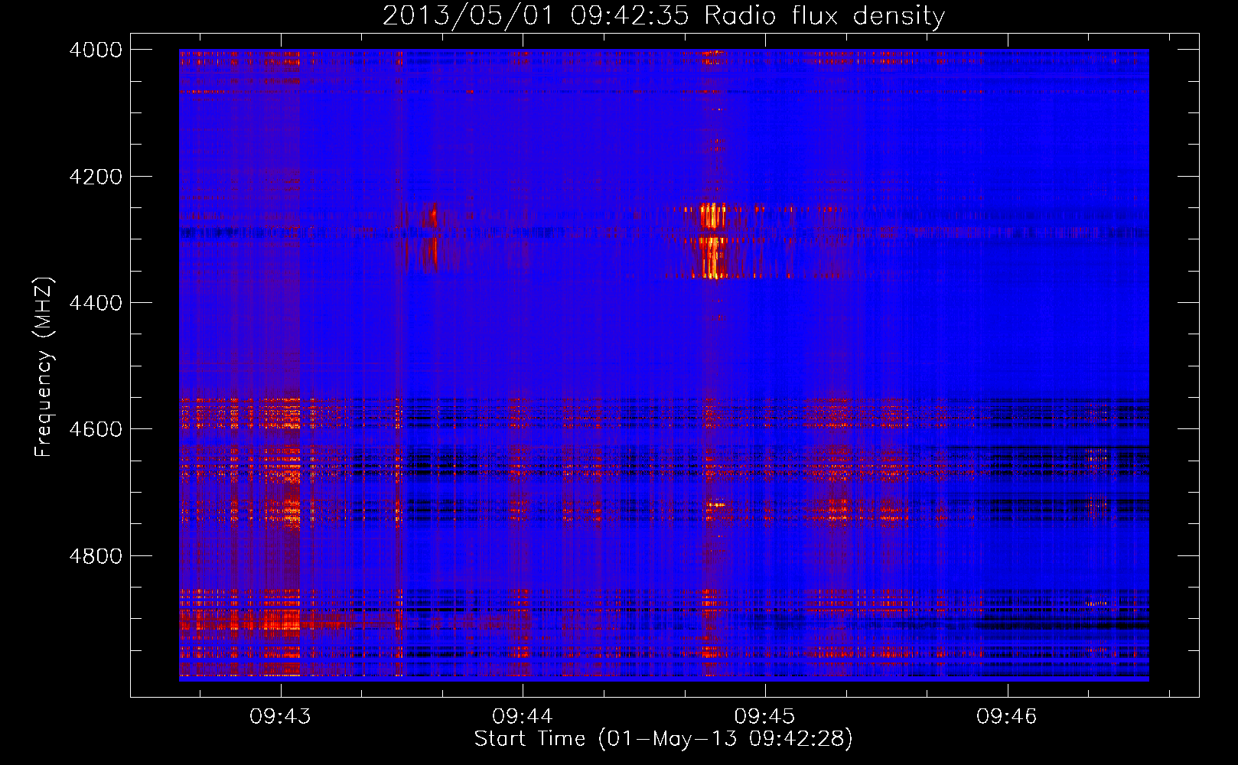Select the 4600 frequency tick label
1238x765 pixels.
96,429
